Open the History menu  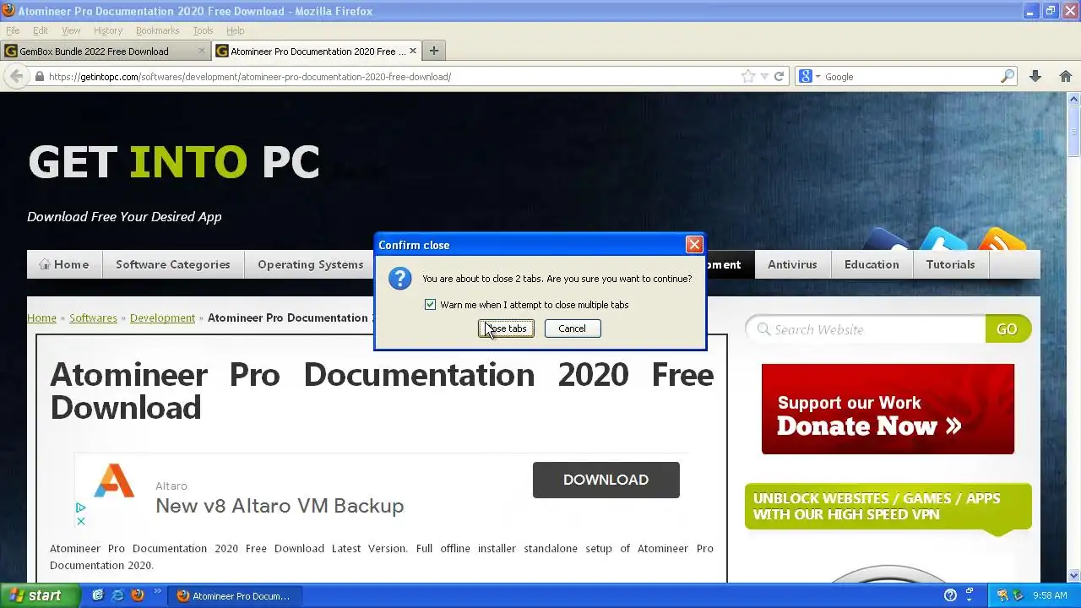click(108, 30)
